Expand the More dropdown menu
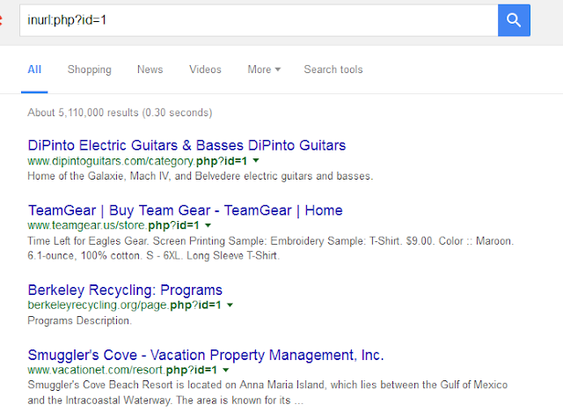Screen dimensions: 563x412 coord(264,70)
